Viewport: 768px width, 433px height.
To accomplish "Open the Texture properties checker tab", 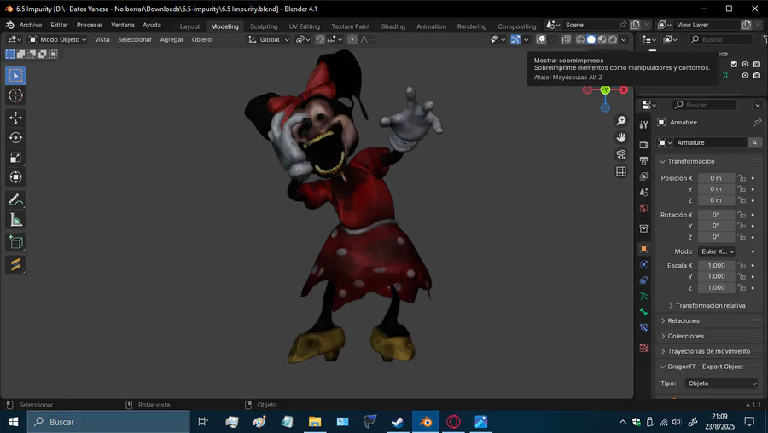I will pos(643,348).
